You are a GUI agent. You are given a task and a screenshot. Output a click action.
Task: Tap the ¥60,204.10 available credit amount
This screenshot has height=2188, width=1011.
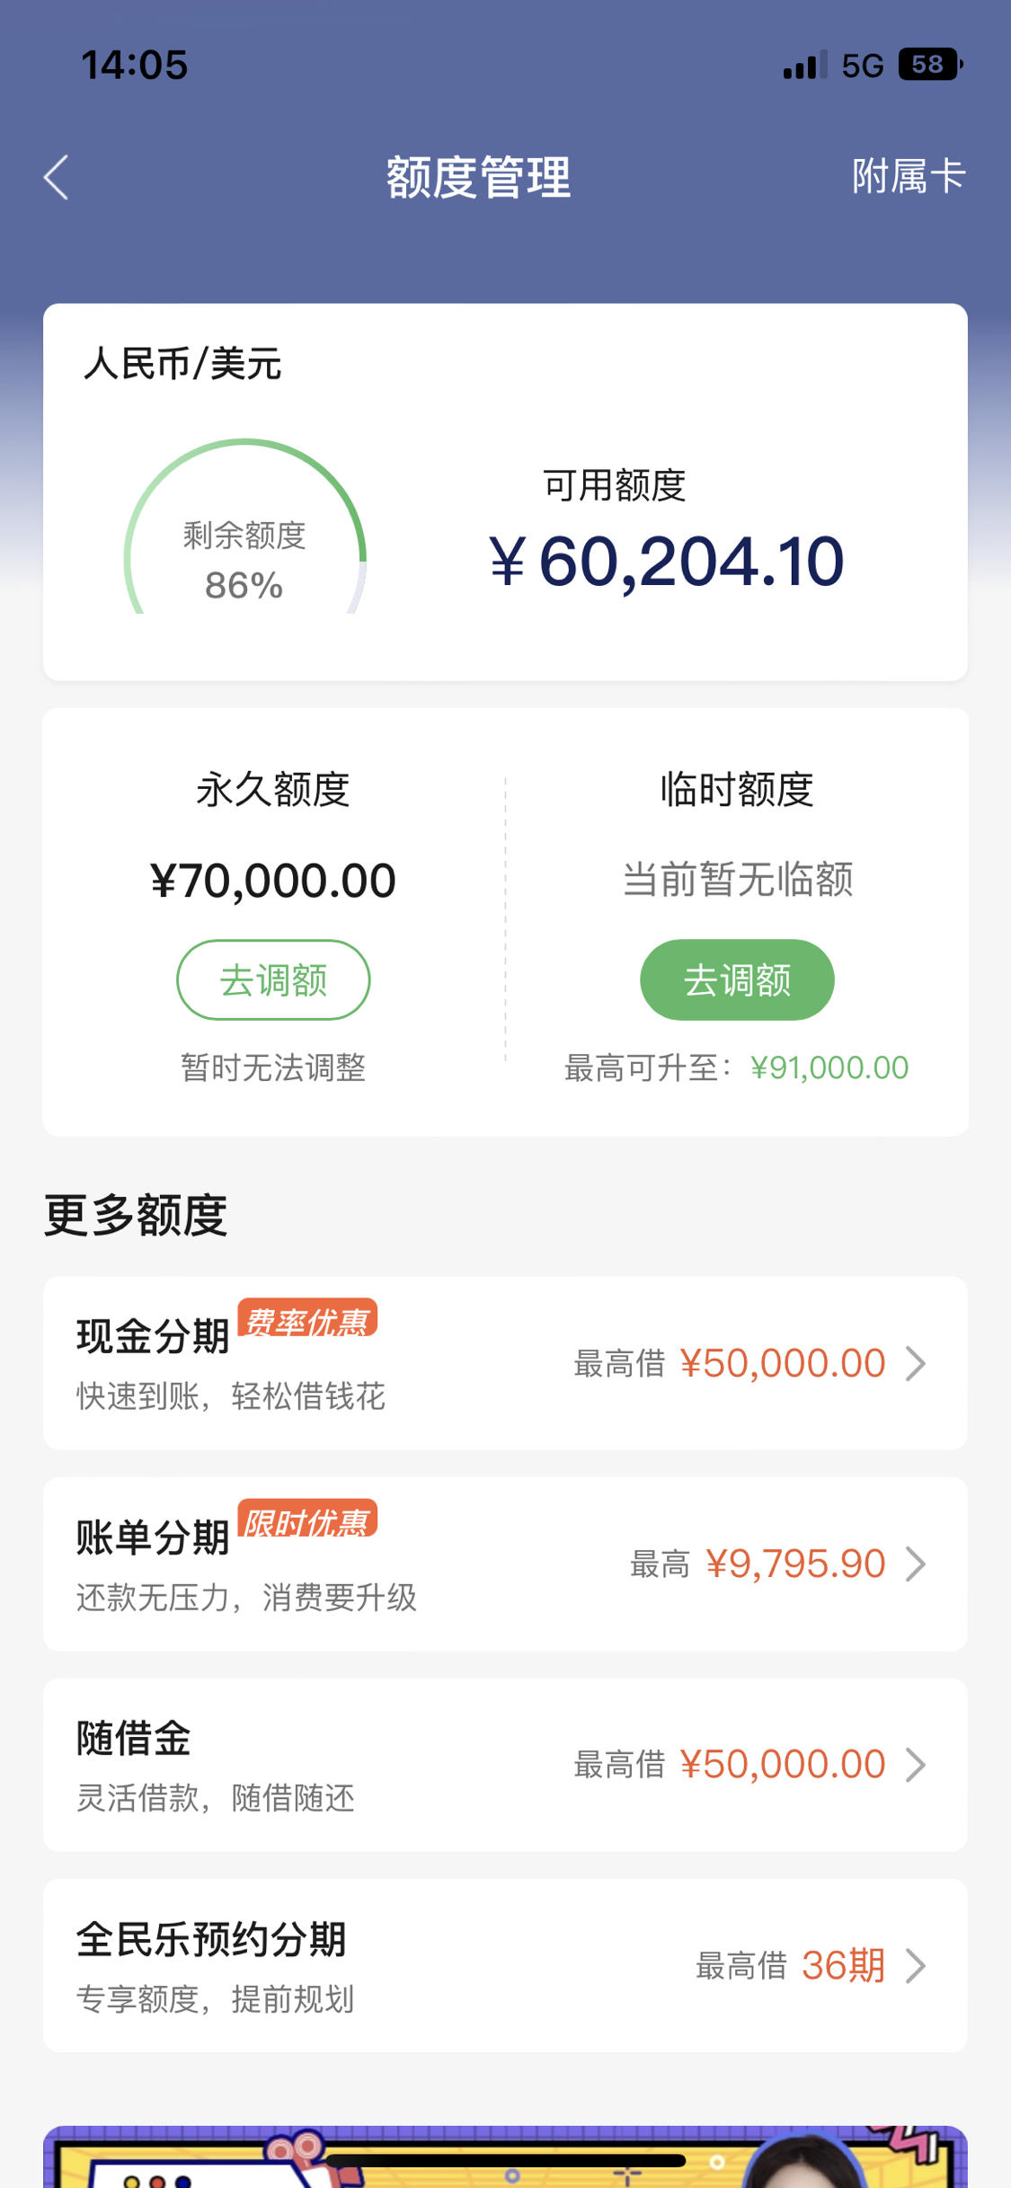(x=666, y=562)
